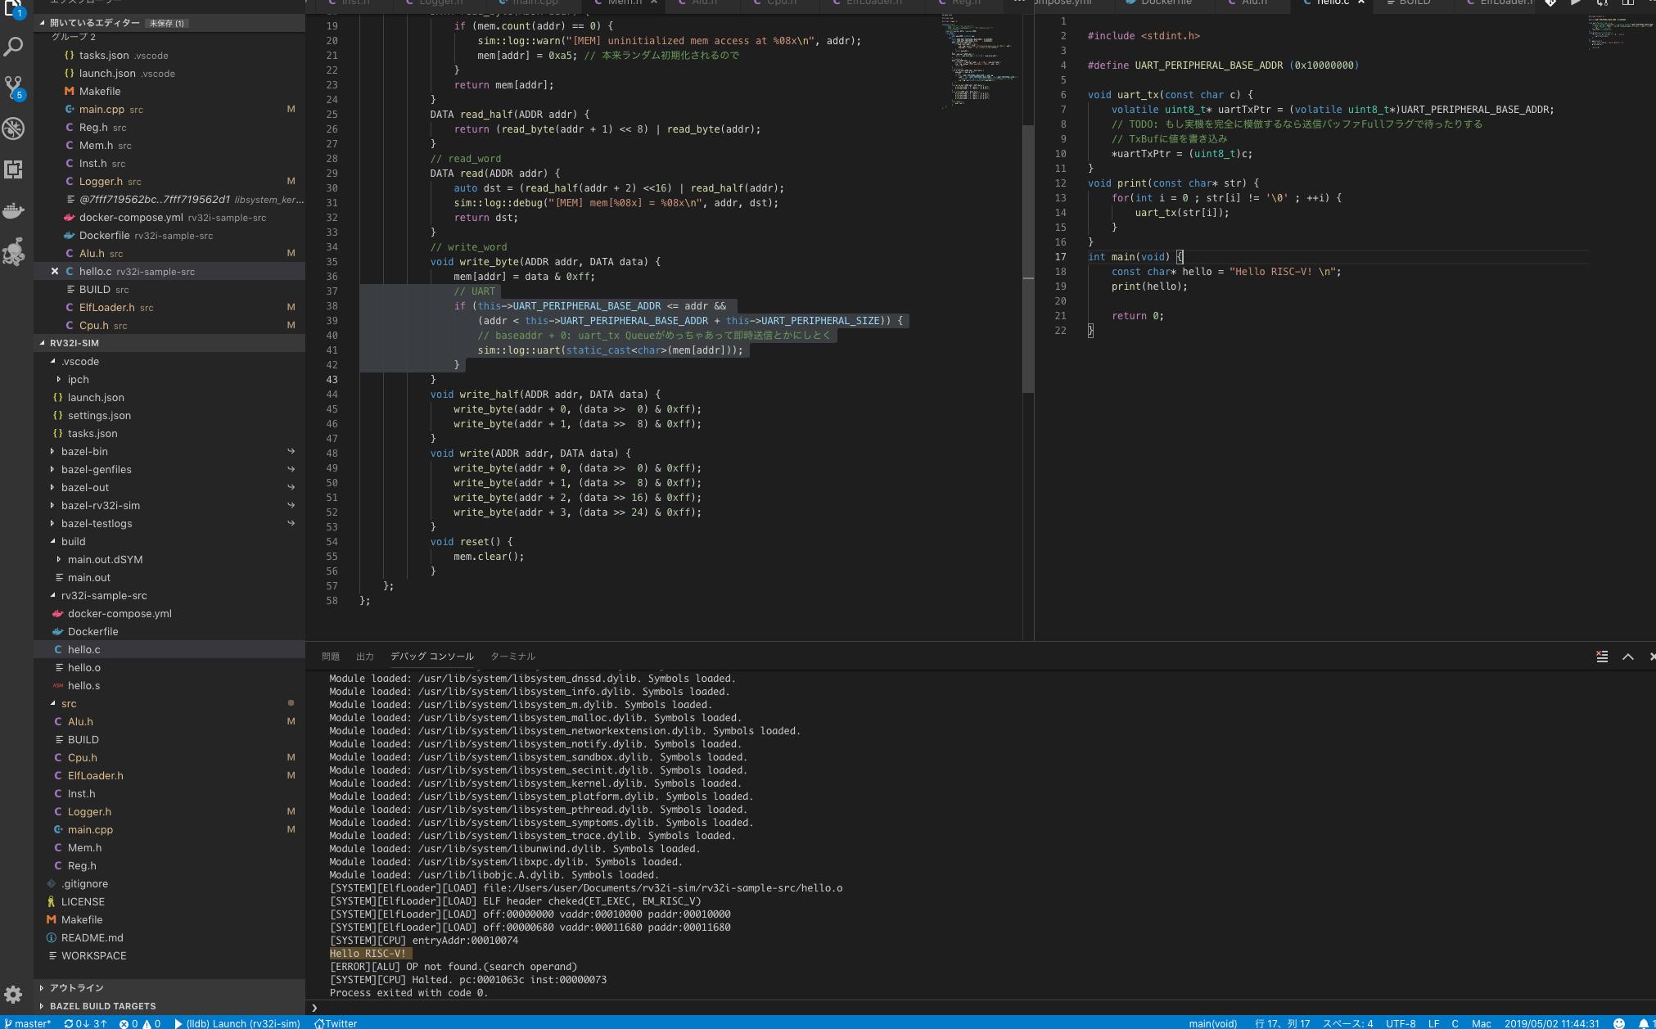Click the minimap of the Mem.h editor
Screen dimensions: 1656x1029
[x=979, y=61]
